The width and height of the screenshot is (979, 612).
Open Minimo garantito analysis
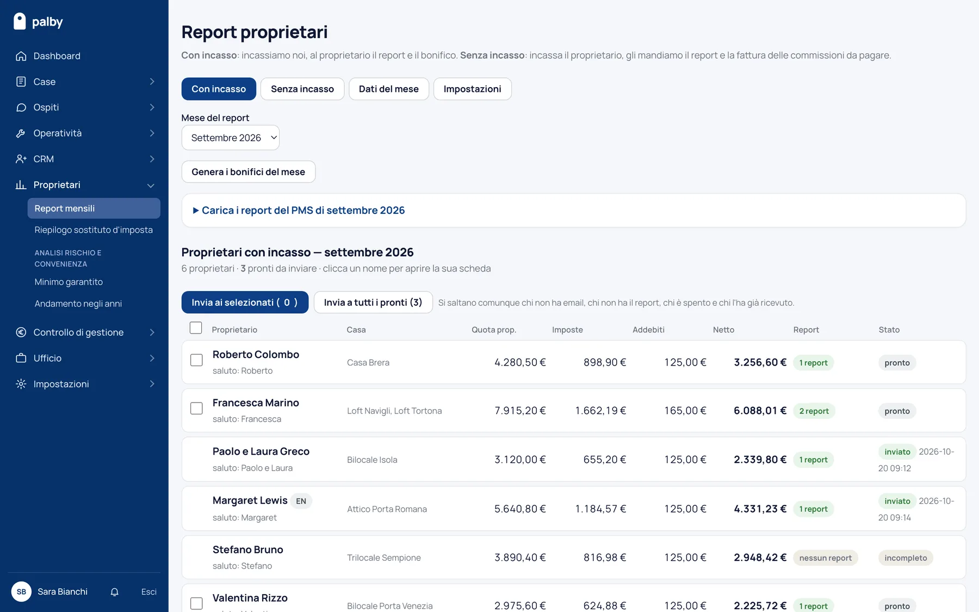point(69,282)
